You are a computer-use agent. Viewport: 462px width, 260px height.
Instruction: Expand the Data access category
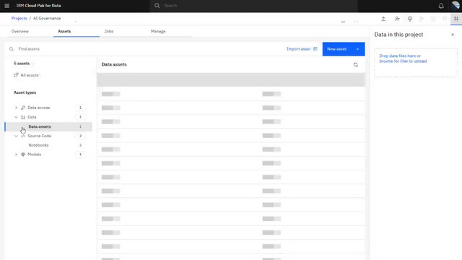pyautogui.click(x=16, y=108)
